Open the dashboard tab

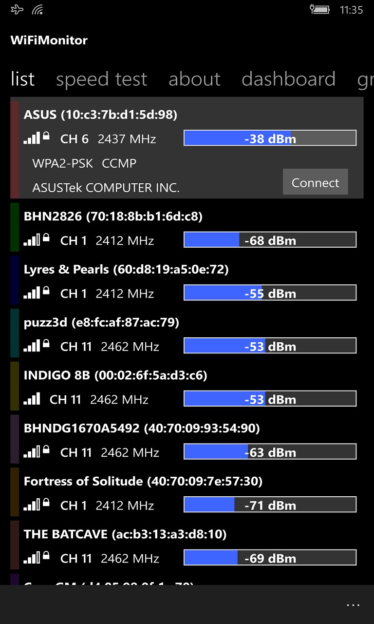tap(288, 79)
